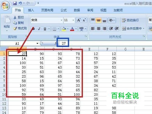Decrease font size with small A
The width and height of the screenshot is (152, 114).
pyautogui.click(x=84, y=20)
